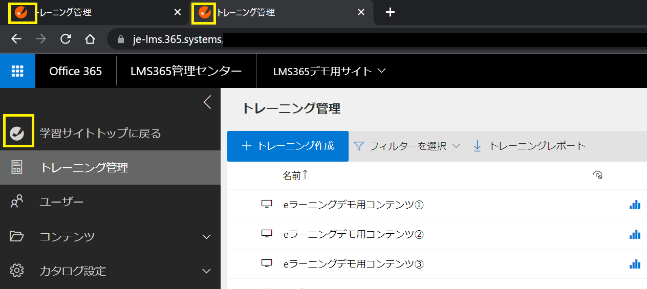
Task: Click the カタログ設定 gear icon in sidebar
Action: pos(17,271)
